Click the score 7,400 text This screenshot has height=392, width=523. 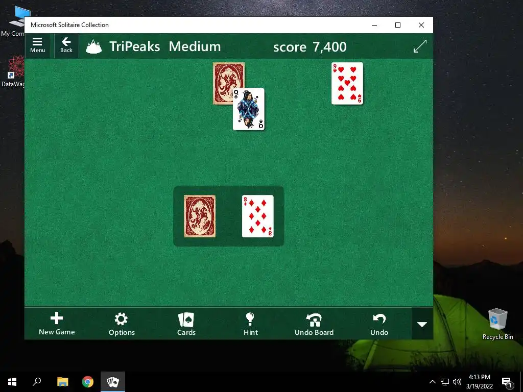[x=310, y=46]
